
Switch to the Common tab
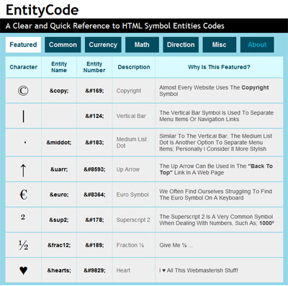(x=63, y=45)
